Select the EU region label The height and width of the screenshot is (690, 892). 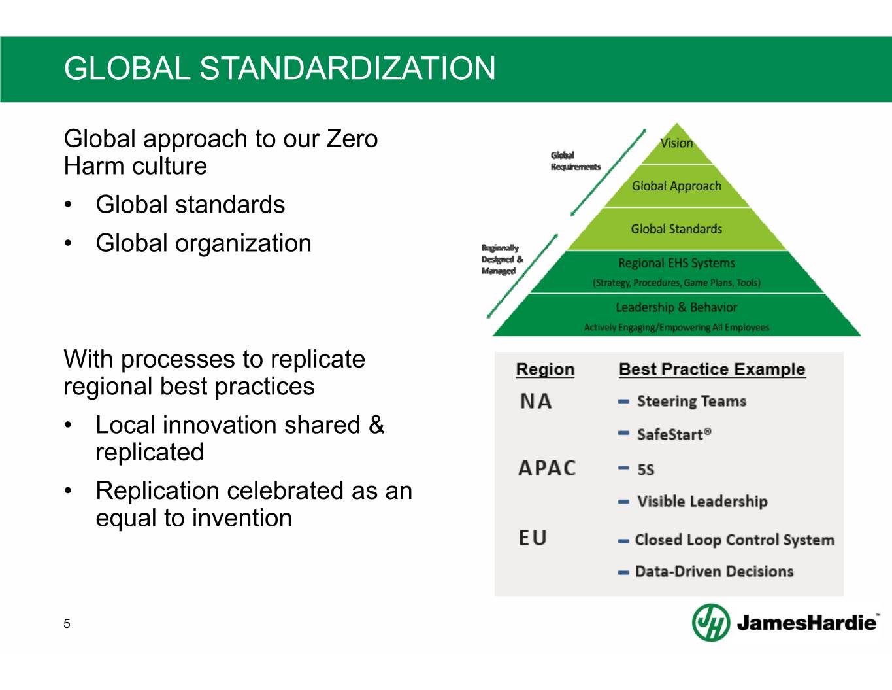pyautogui.click(x=533, y=538)
